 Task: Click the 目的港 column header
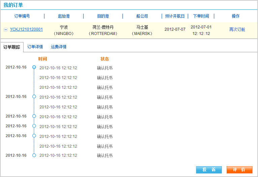(103, 16)
